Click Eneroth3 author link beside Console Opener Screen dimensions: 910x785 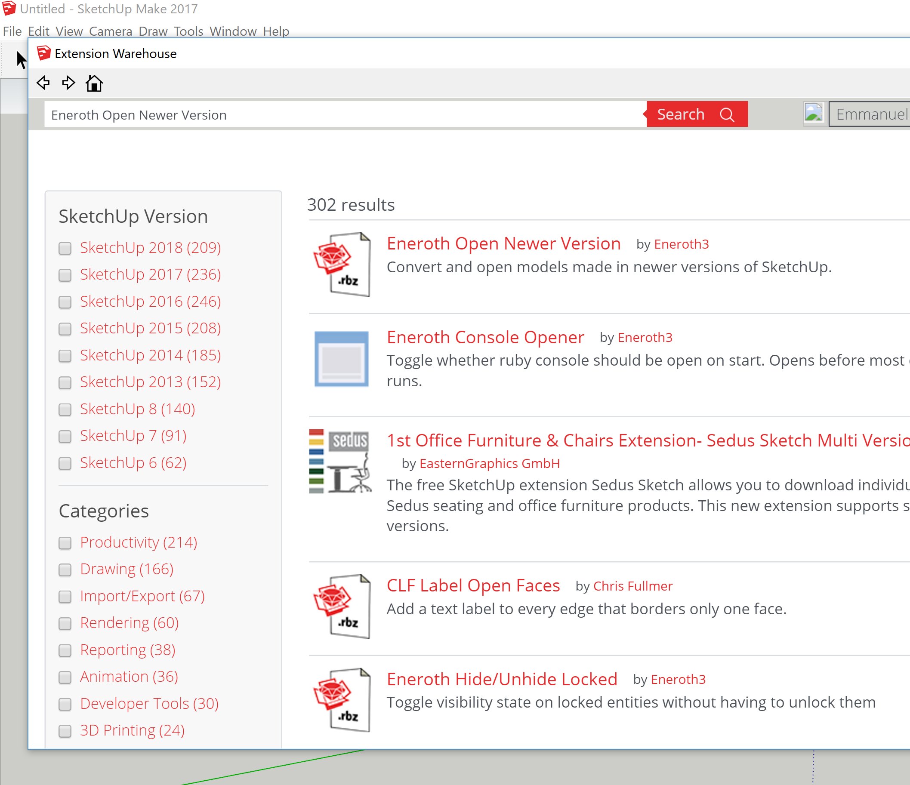pyautogui.click(x=645, y=338)
